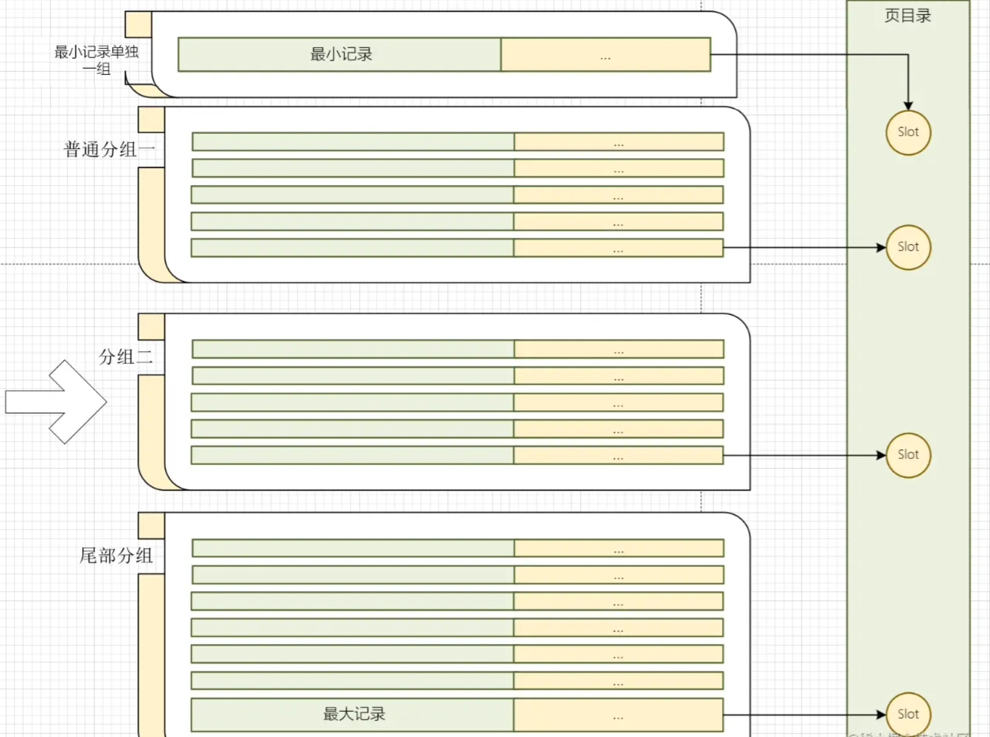Click the 分组二 label
The width and height of the screenshot is (990, 737).
click(126, 357)
